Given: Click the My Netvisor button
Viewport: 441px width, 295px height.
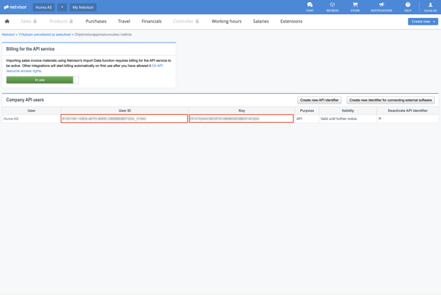Looking at the screenshot, I should (x=83, y=7).
